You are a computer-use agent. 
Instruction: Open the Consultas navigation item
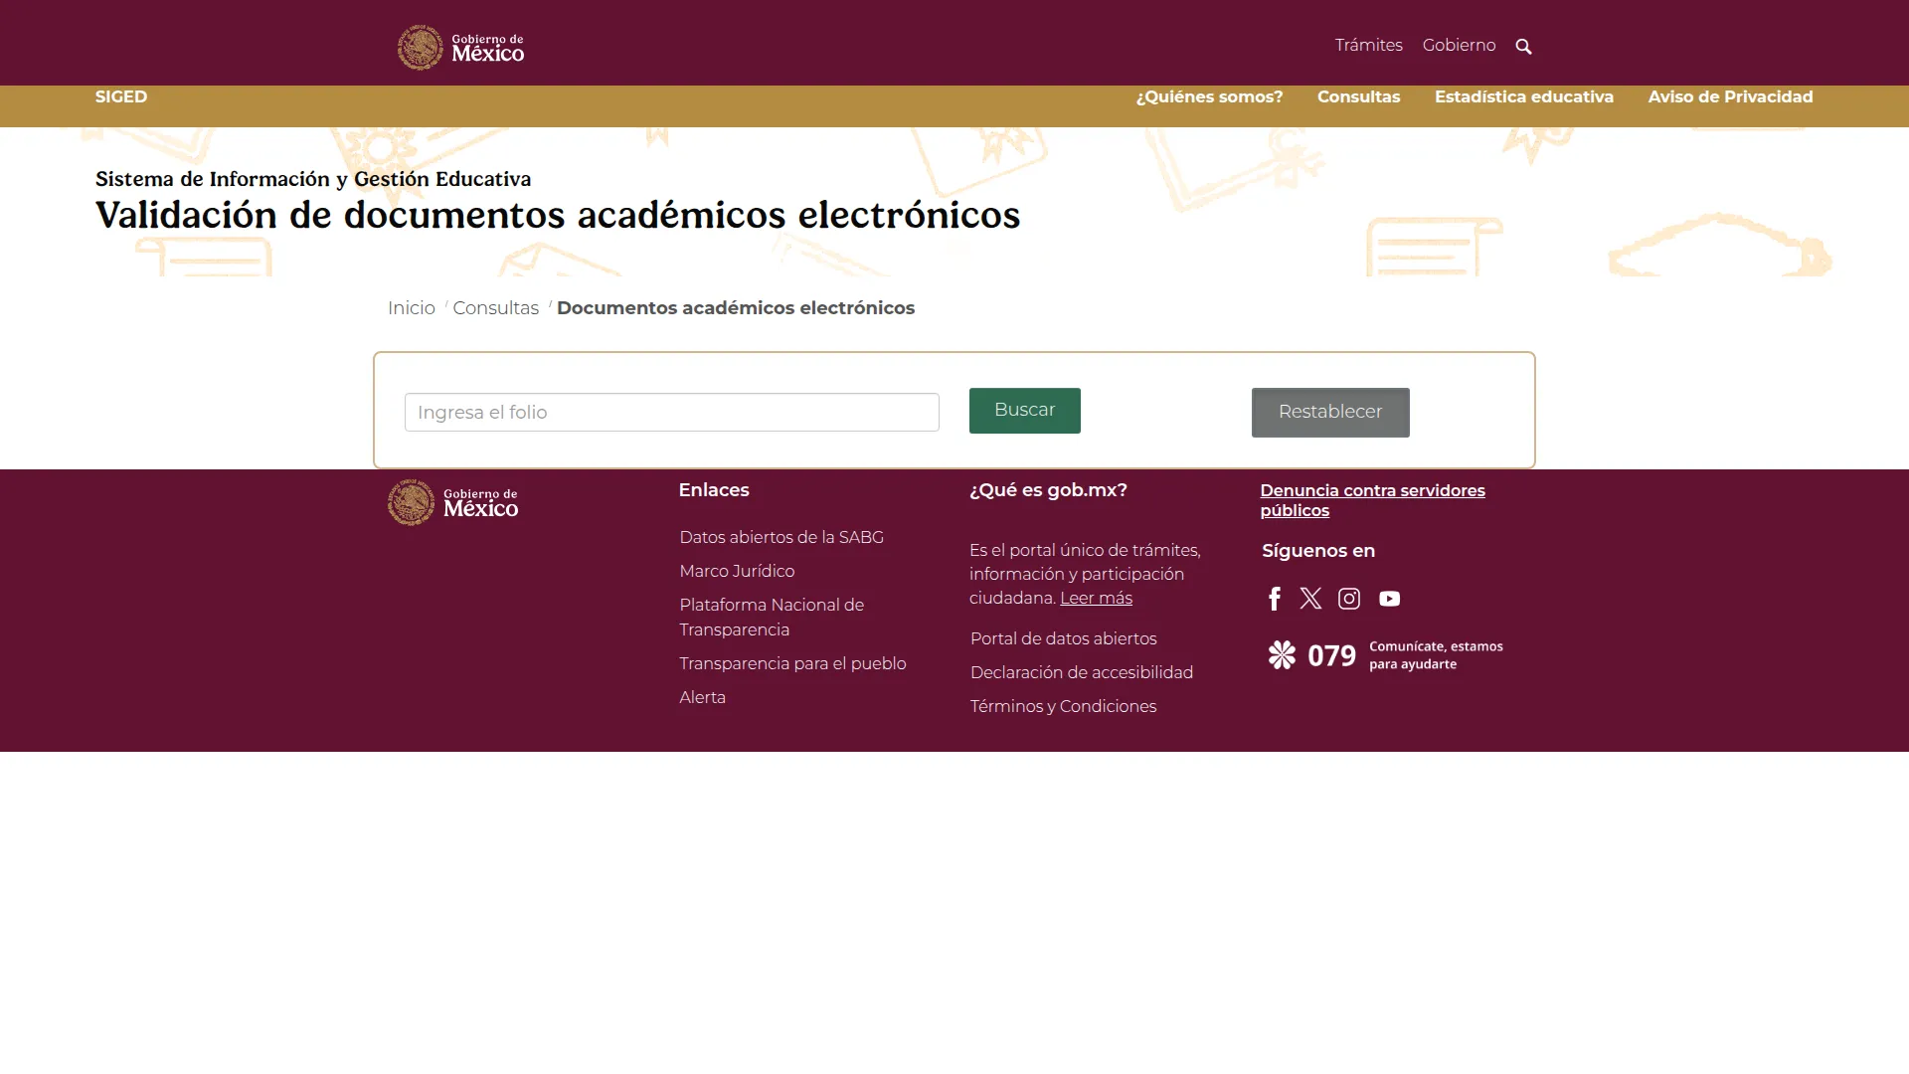pyautogui.click(x=1358, y=96)
